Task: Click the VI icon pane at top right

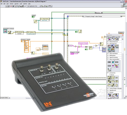Action: coord(125,5)
